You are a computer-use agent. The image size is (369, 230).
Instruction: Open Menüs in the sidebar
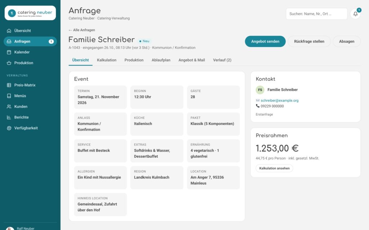[30, 96]
